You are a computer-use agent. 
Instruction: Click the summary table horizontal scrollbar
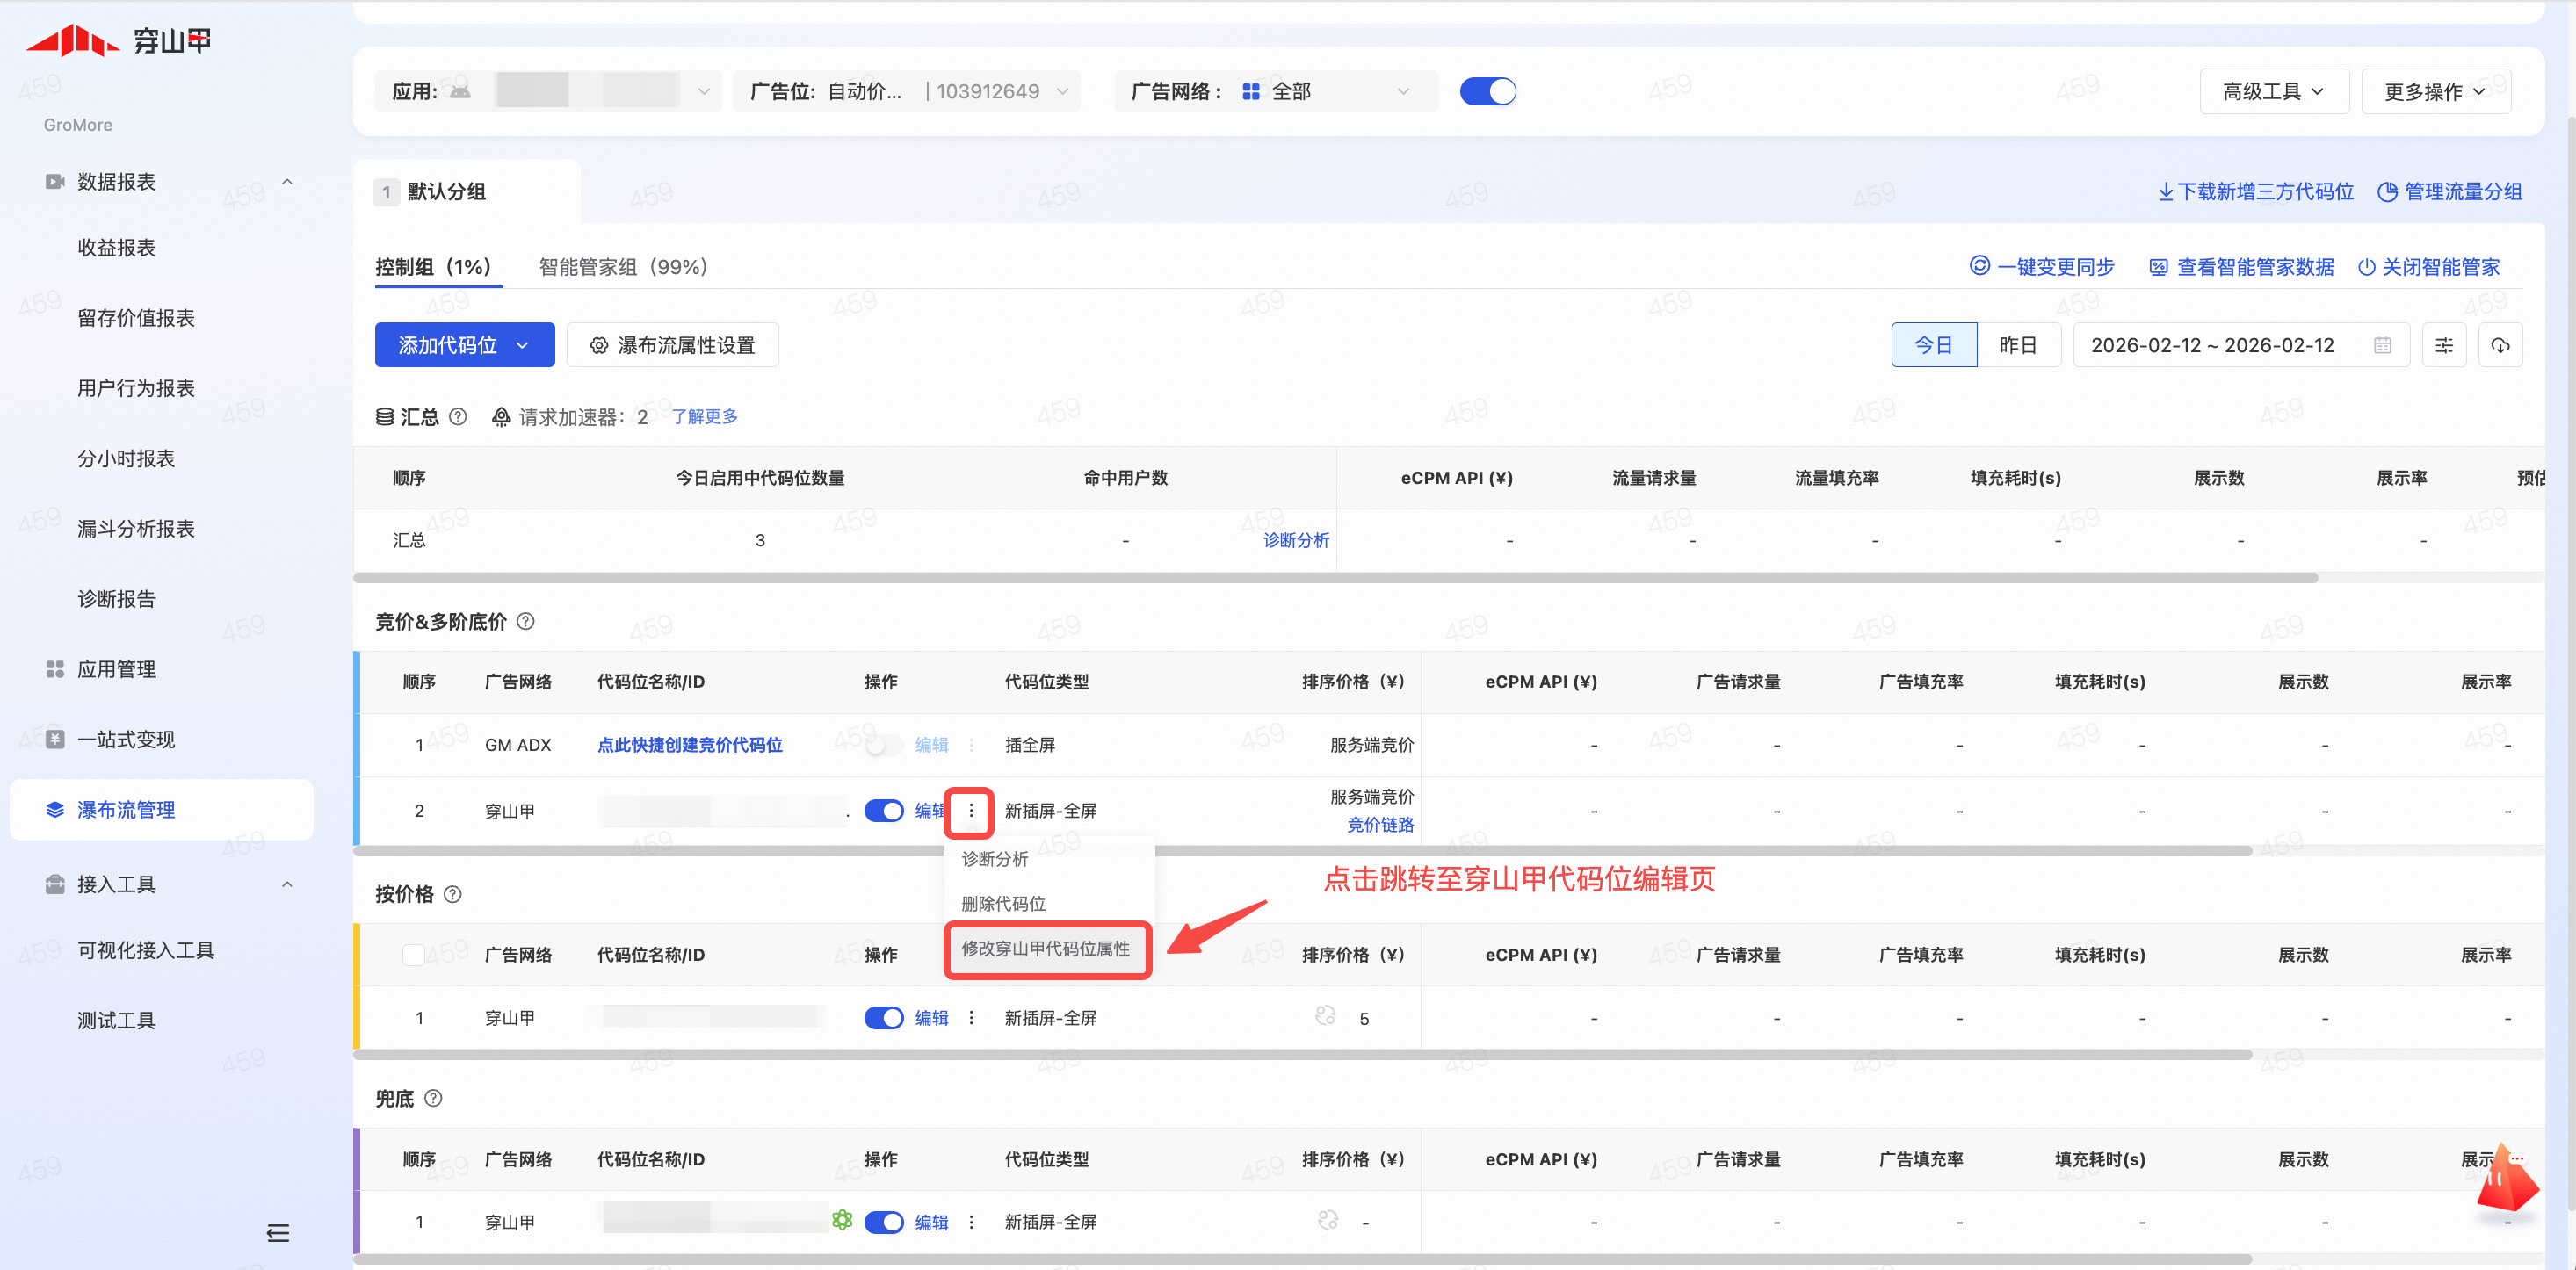[x=1335, y=578]
